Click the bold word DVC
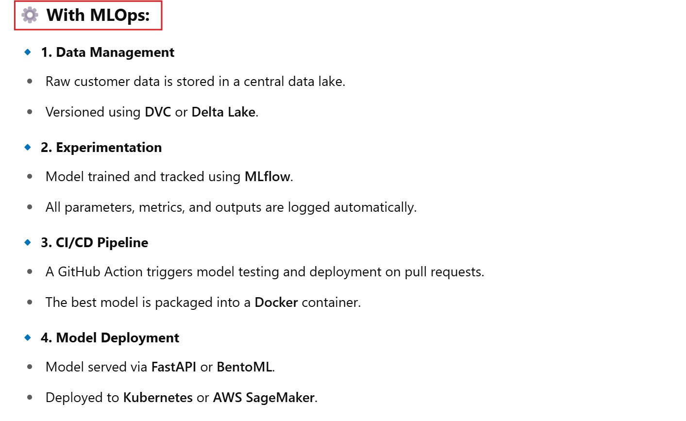 (x=158, y=112)
